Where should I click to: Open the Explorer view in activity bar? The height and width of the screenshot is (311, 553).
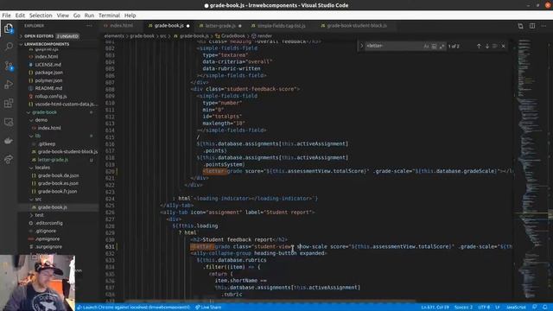(x=9, y=29)
